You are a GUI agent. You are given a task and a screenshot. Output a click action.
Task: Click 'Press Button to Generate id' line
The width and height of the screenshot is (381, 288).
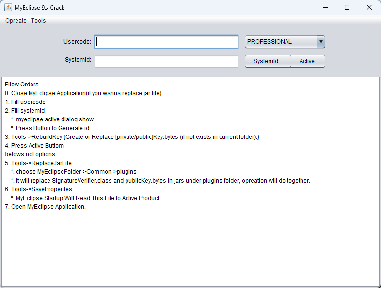point(50,128)
